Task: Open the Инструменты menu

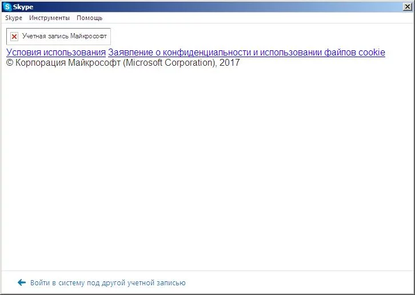Action: tap(49, 18)
